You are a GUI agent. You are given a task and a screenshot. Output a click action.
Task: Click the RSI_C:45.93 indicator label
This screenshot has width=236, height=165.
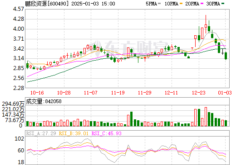click(107, 133)
